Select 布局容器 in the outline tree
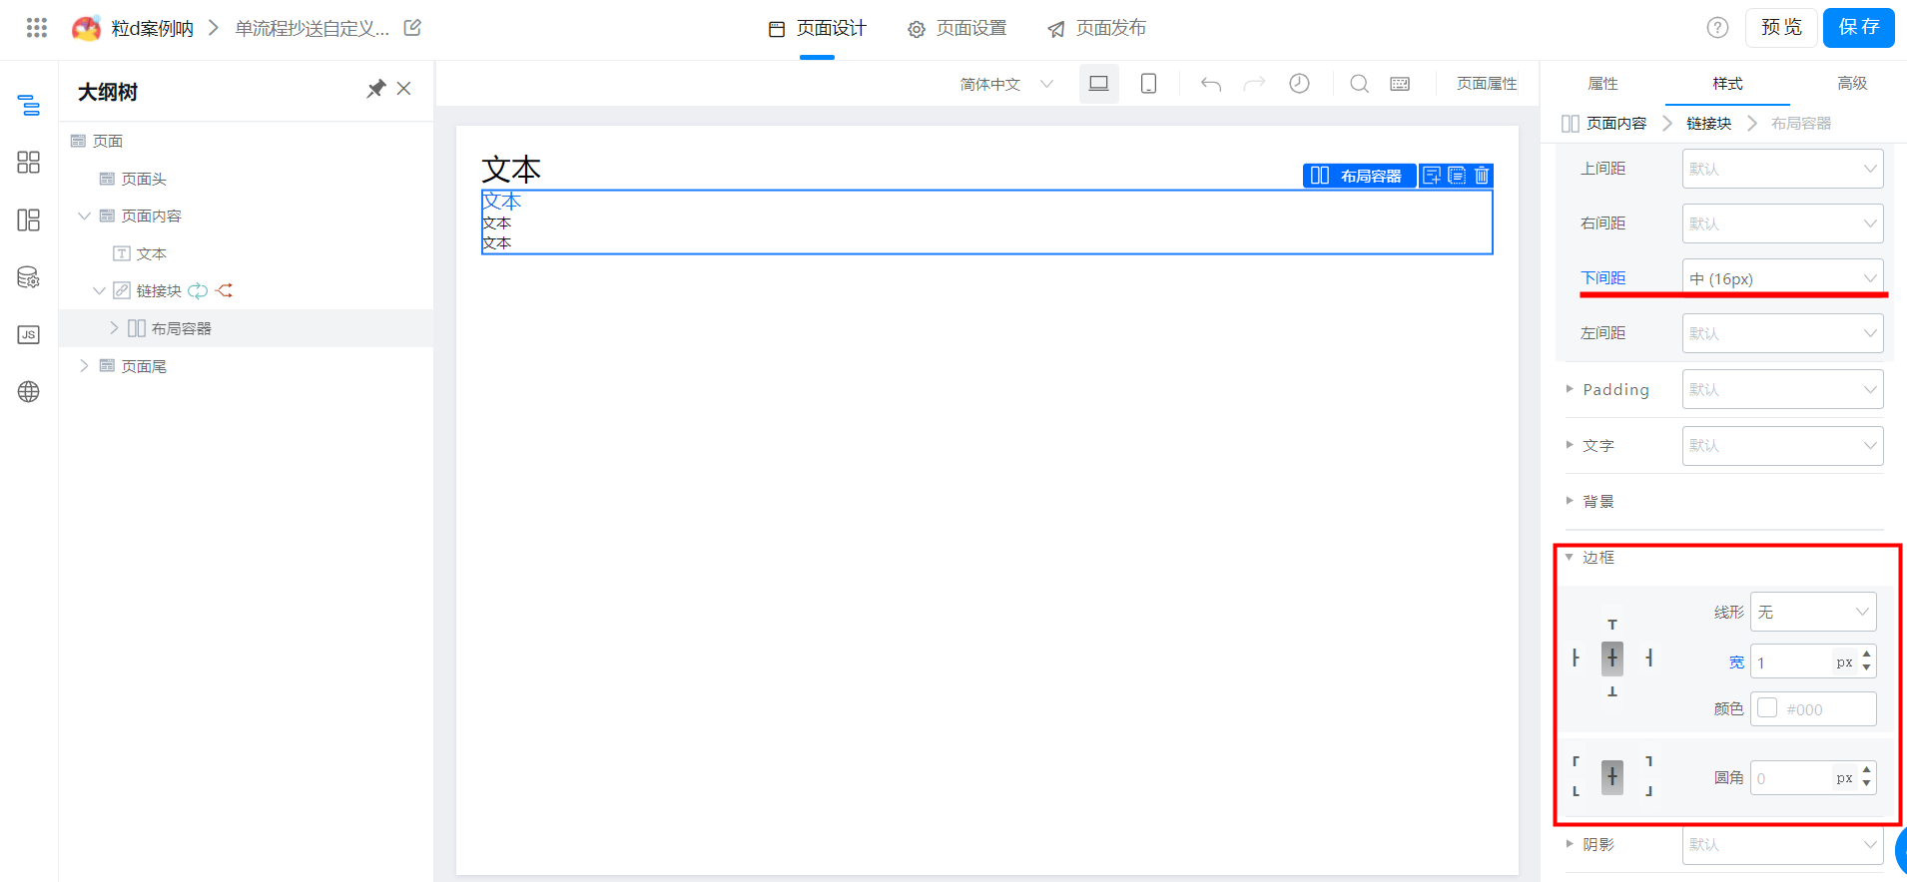Screen dimensions: 1907x882 (181, 328)
